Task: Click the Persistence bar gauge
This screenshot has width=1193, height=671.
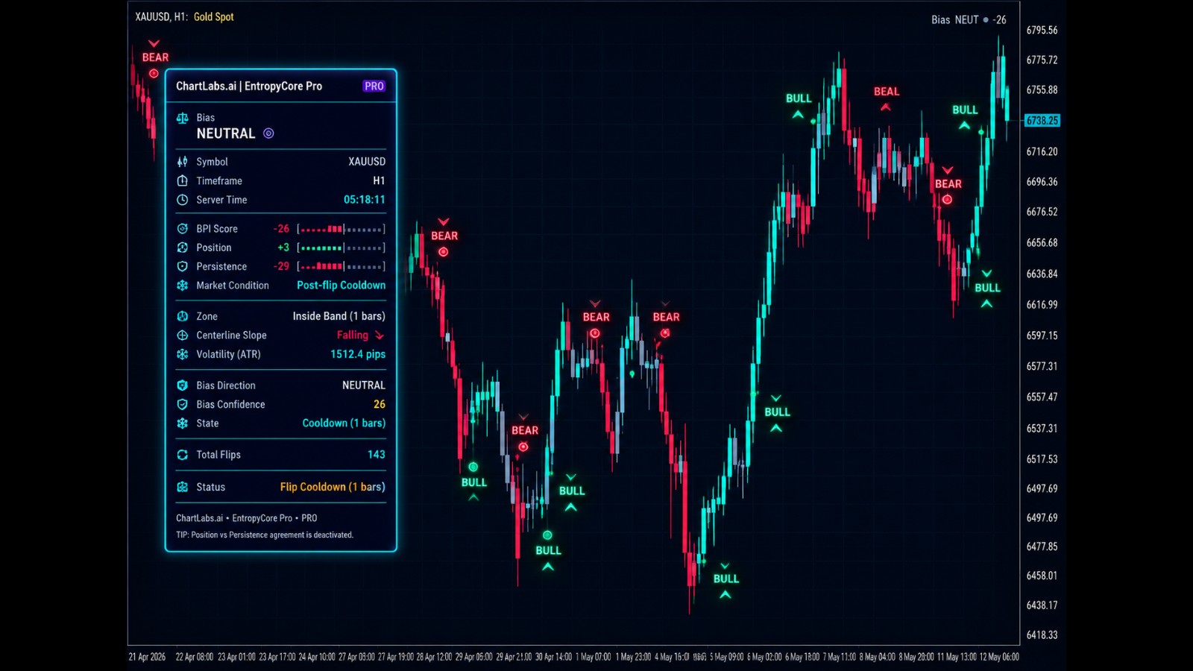Action: tap(341, 266)
